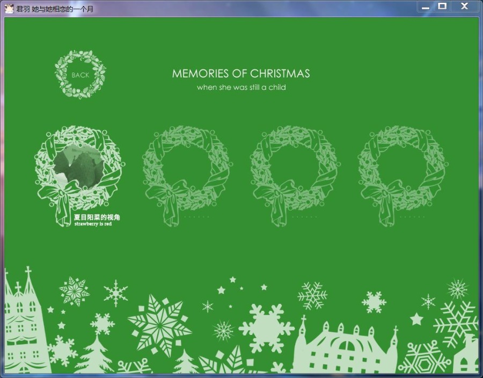Click the BACK wreath button
This screenshot has height=378, width=483.
click(80, 75)
